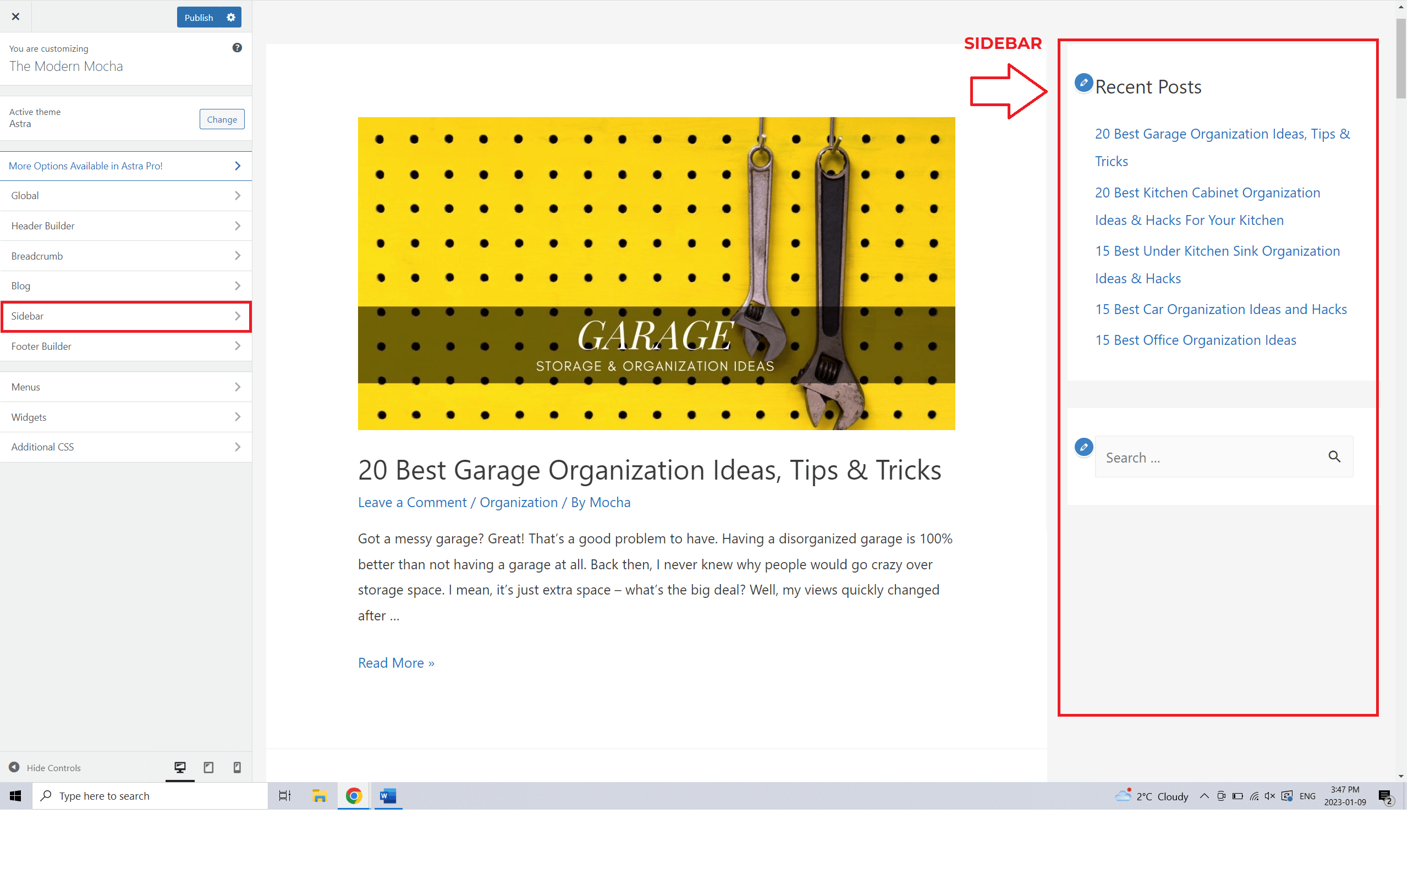Click the help question mark icon
Viewport: 1408px width, 880px height.
point(237,48)
